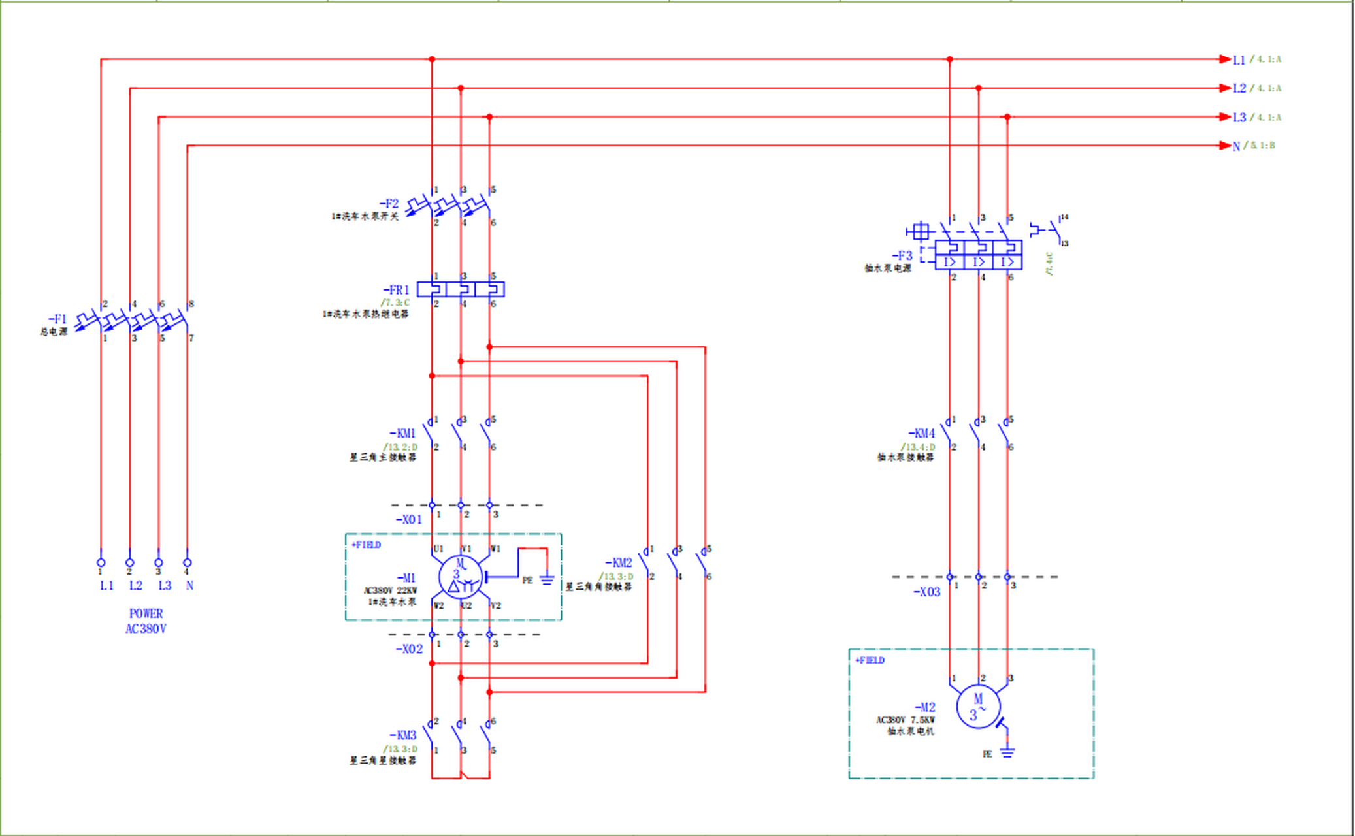Click the -F3 device tag
This screenshot has height=836, width=1355.
(902, 255)
